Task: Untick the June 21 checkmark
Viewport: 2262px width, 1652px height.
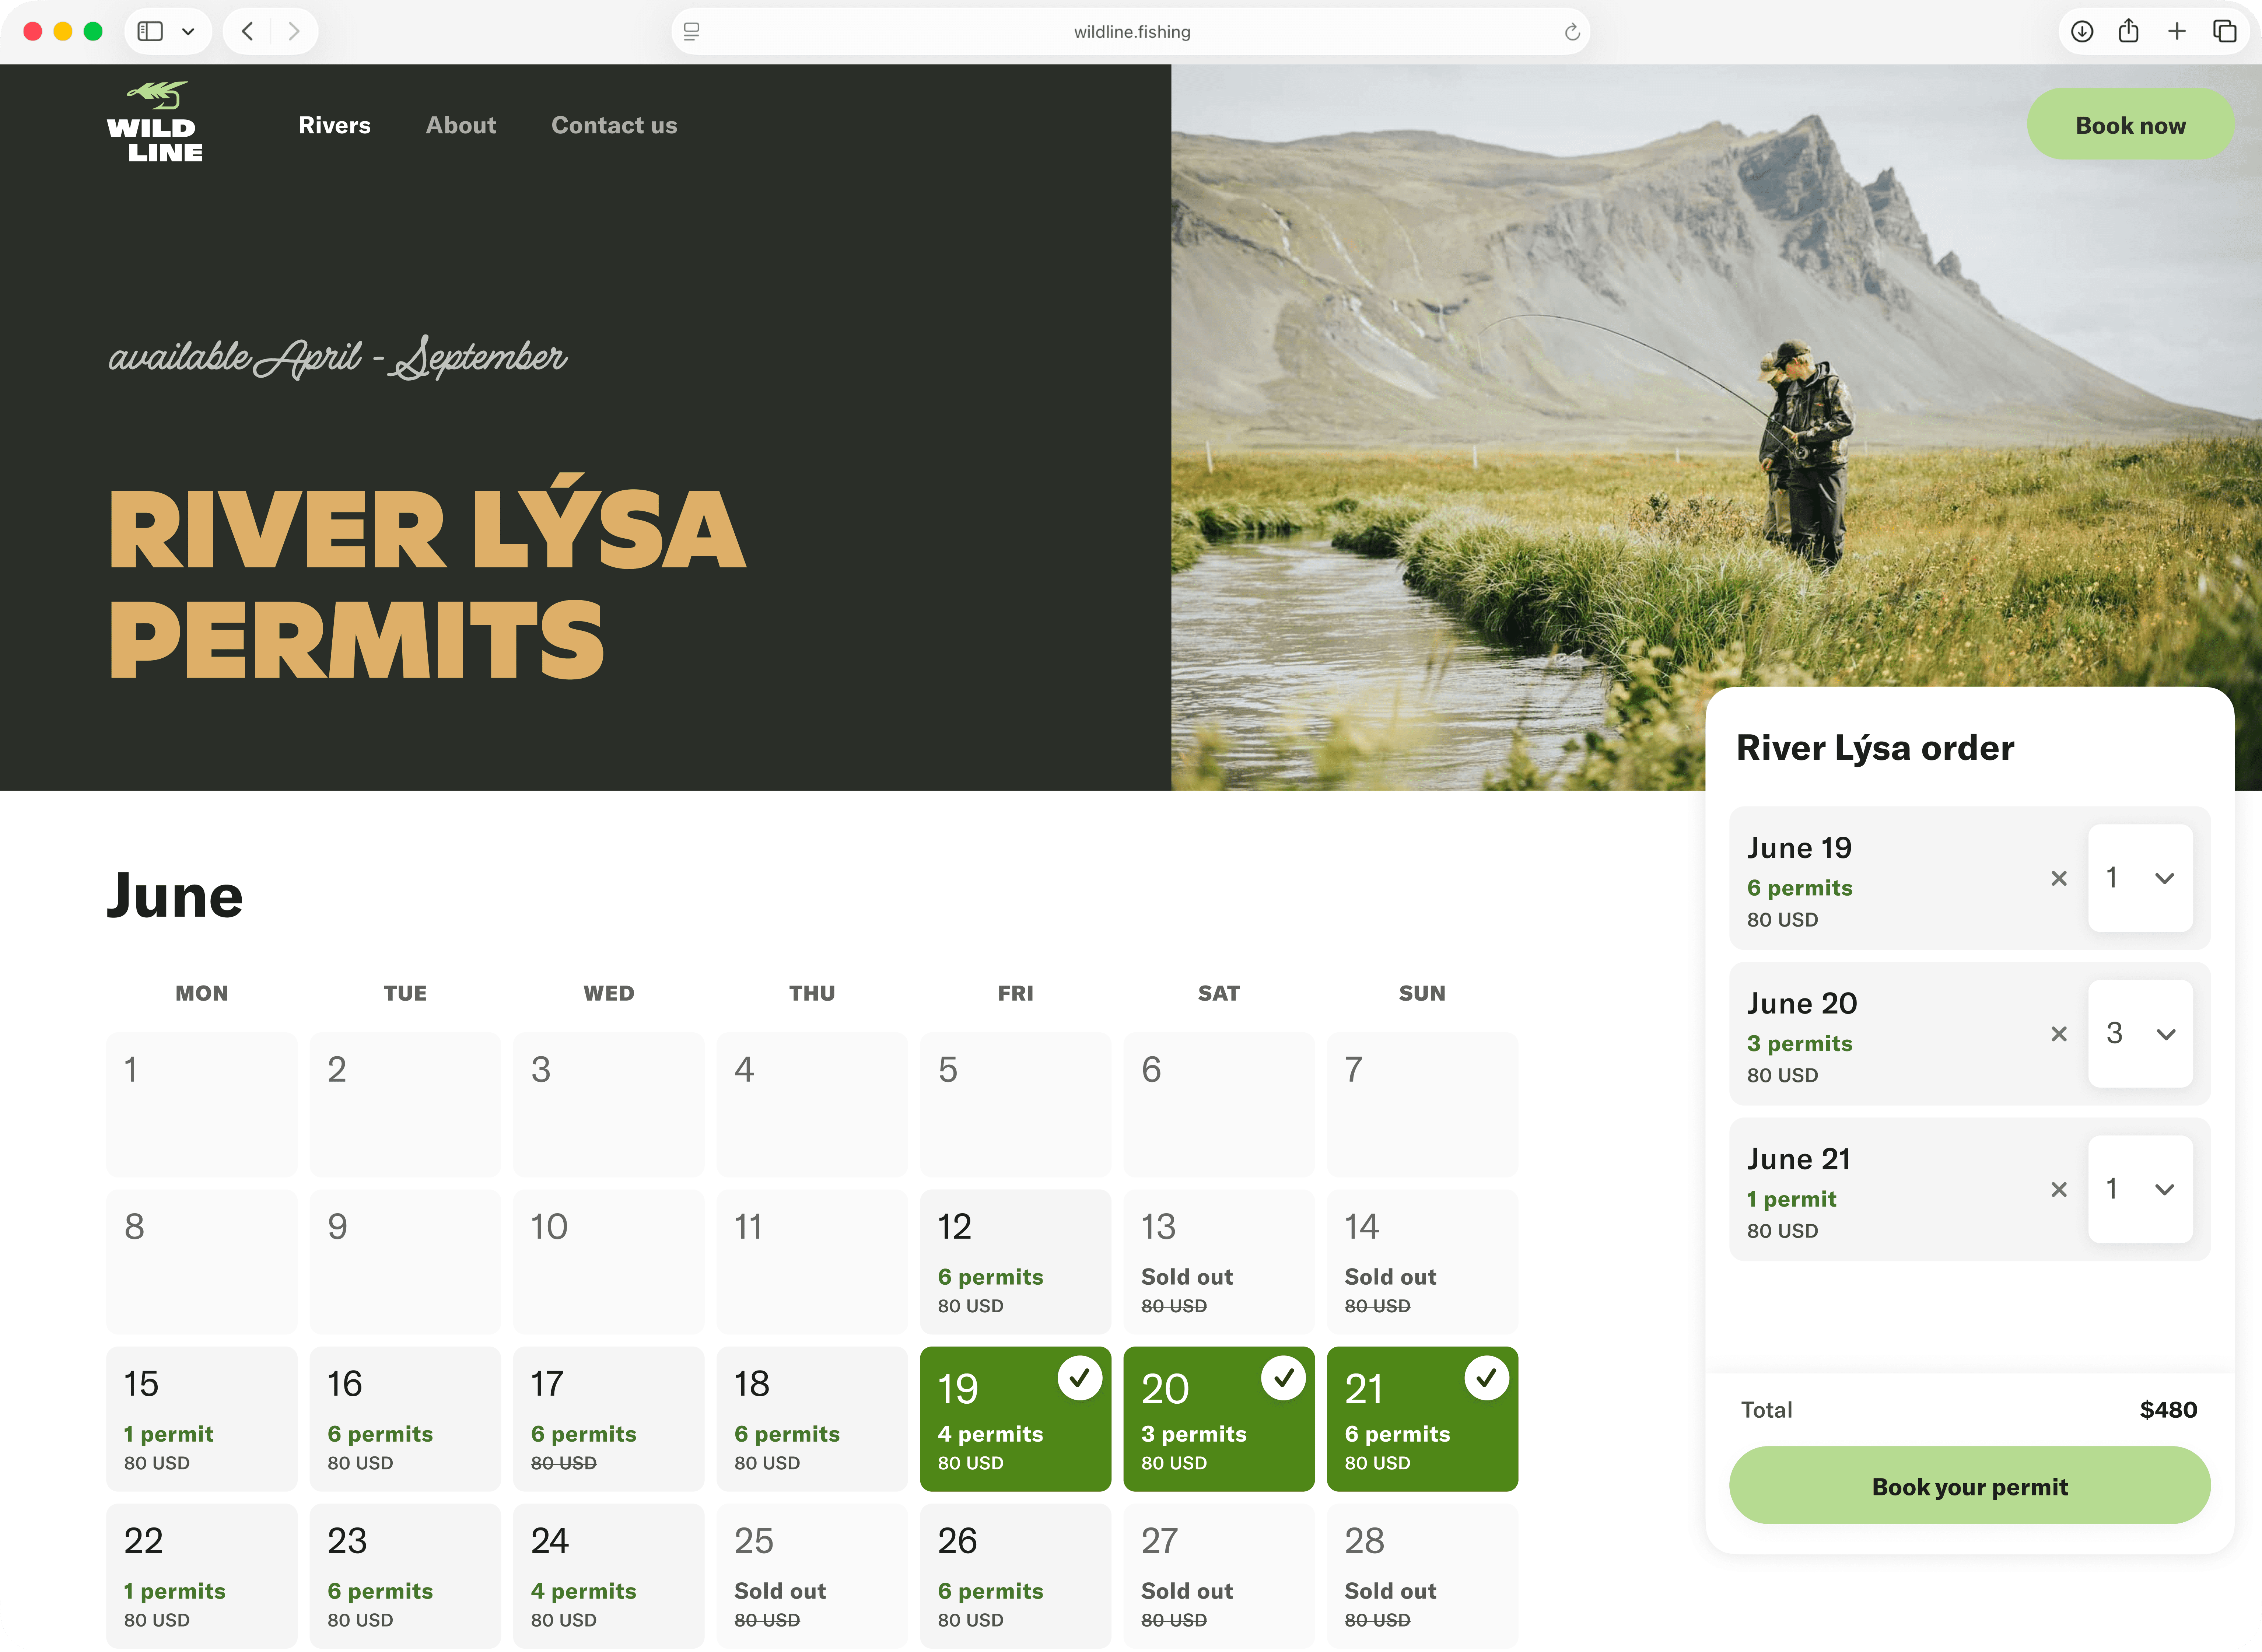Action: click(1486, 1378)
